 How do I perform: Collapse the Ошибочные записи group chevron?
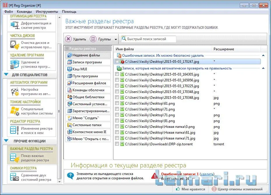(x=263, y=56)
